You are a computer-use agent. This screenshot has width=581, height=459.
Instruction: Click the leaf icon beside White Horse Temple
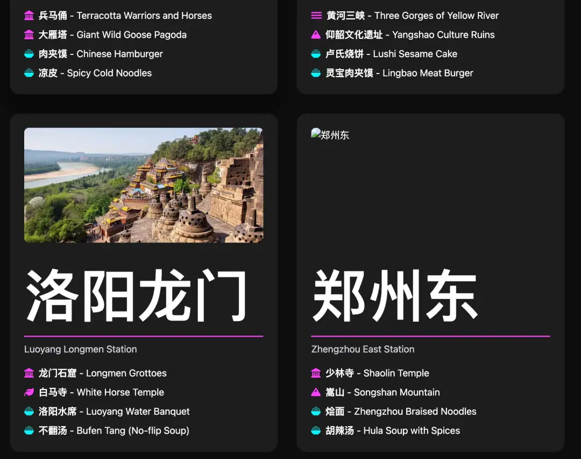(x=29, y=392)
